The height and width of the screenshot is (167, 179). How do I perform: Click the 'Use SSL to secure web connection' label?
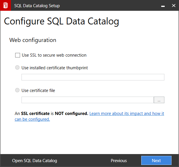[54, 55]
